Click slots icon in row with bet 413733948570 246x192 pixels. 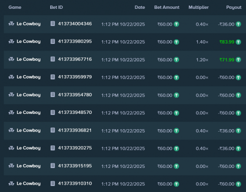coord(11,112)
